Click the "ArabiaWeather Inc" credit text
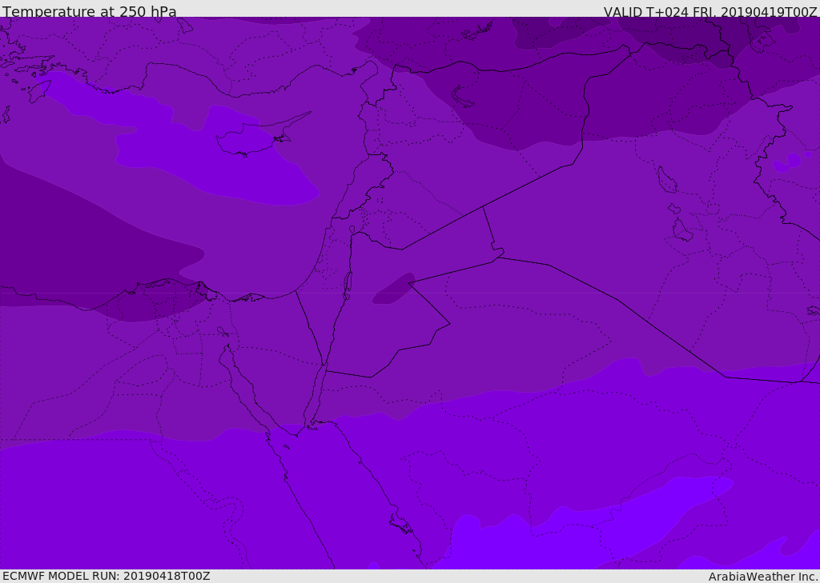The image size is (820, 583). pyautogui.click(x=763, y=577)
